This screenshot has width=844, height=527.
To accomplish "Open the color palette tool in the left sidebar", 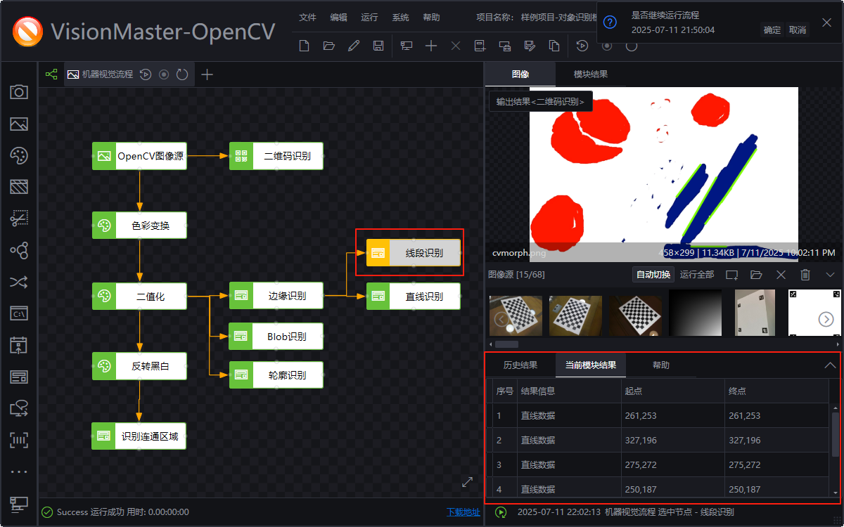I will click(18, 155).
